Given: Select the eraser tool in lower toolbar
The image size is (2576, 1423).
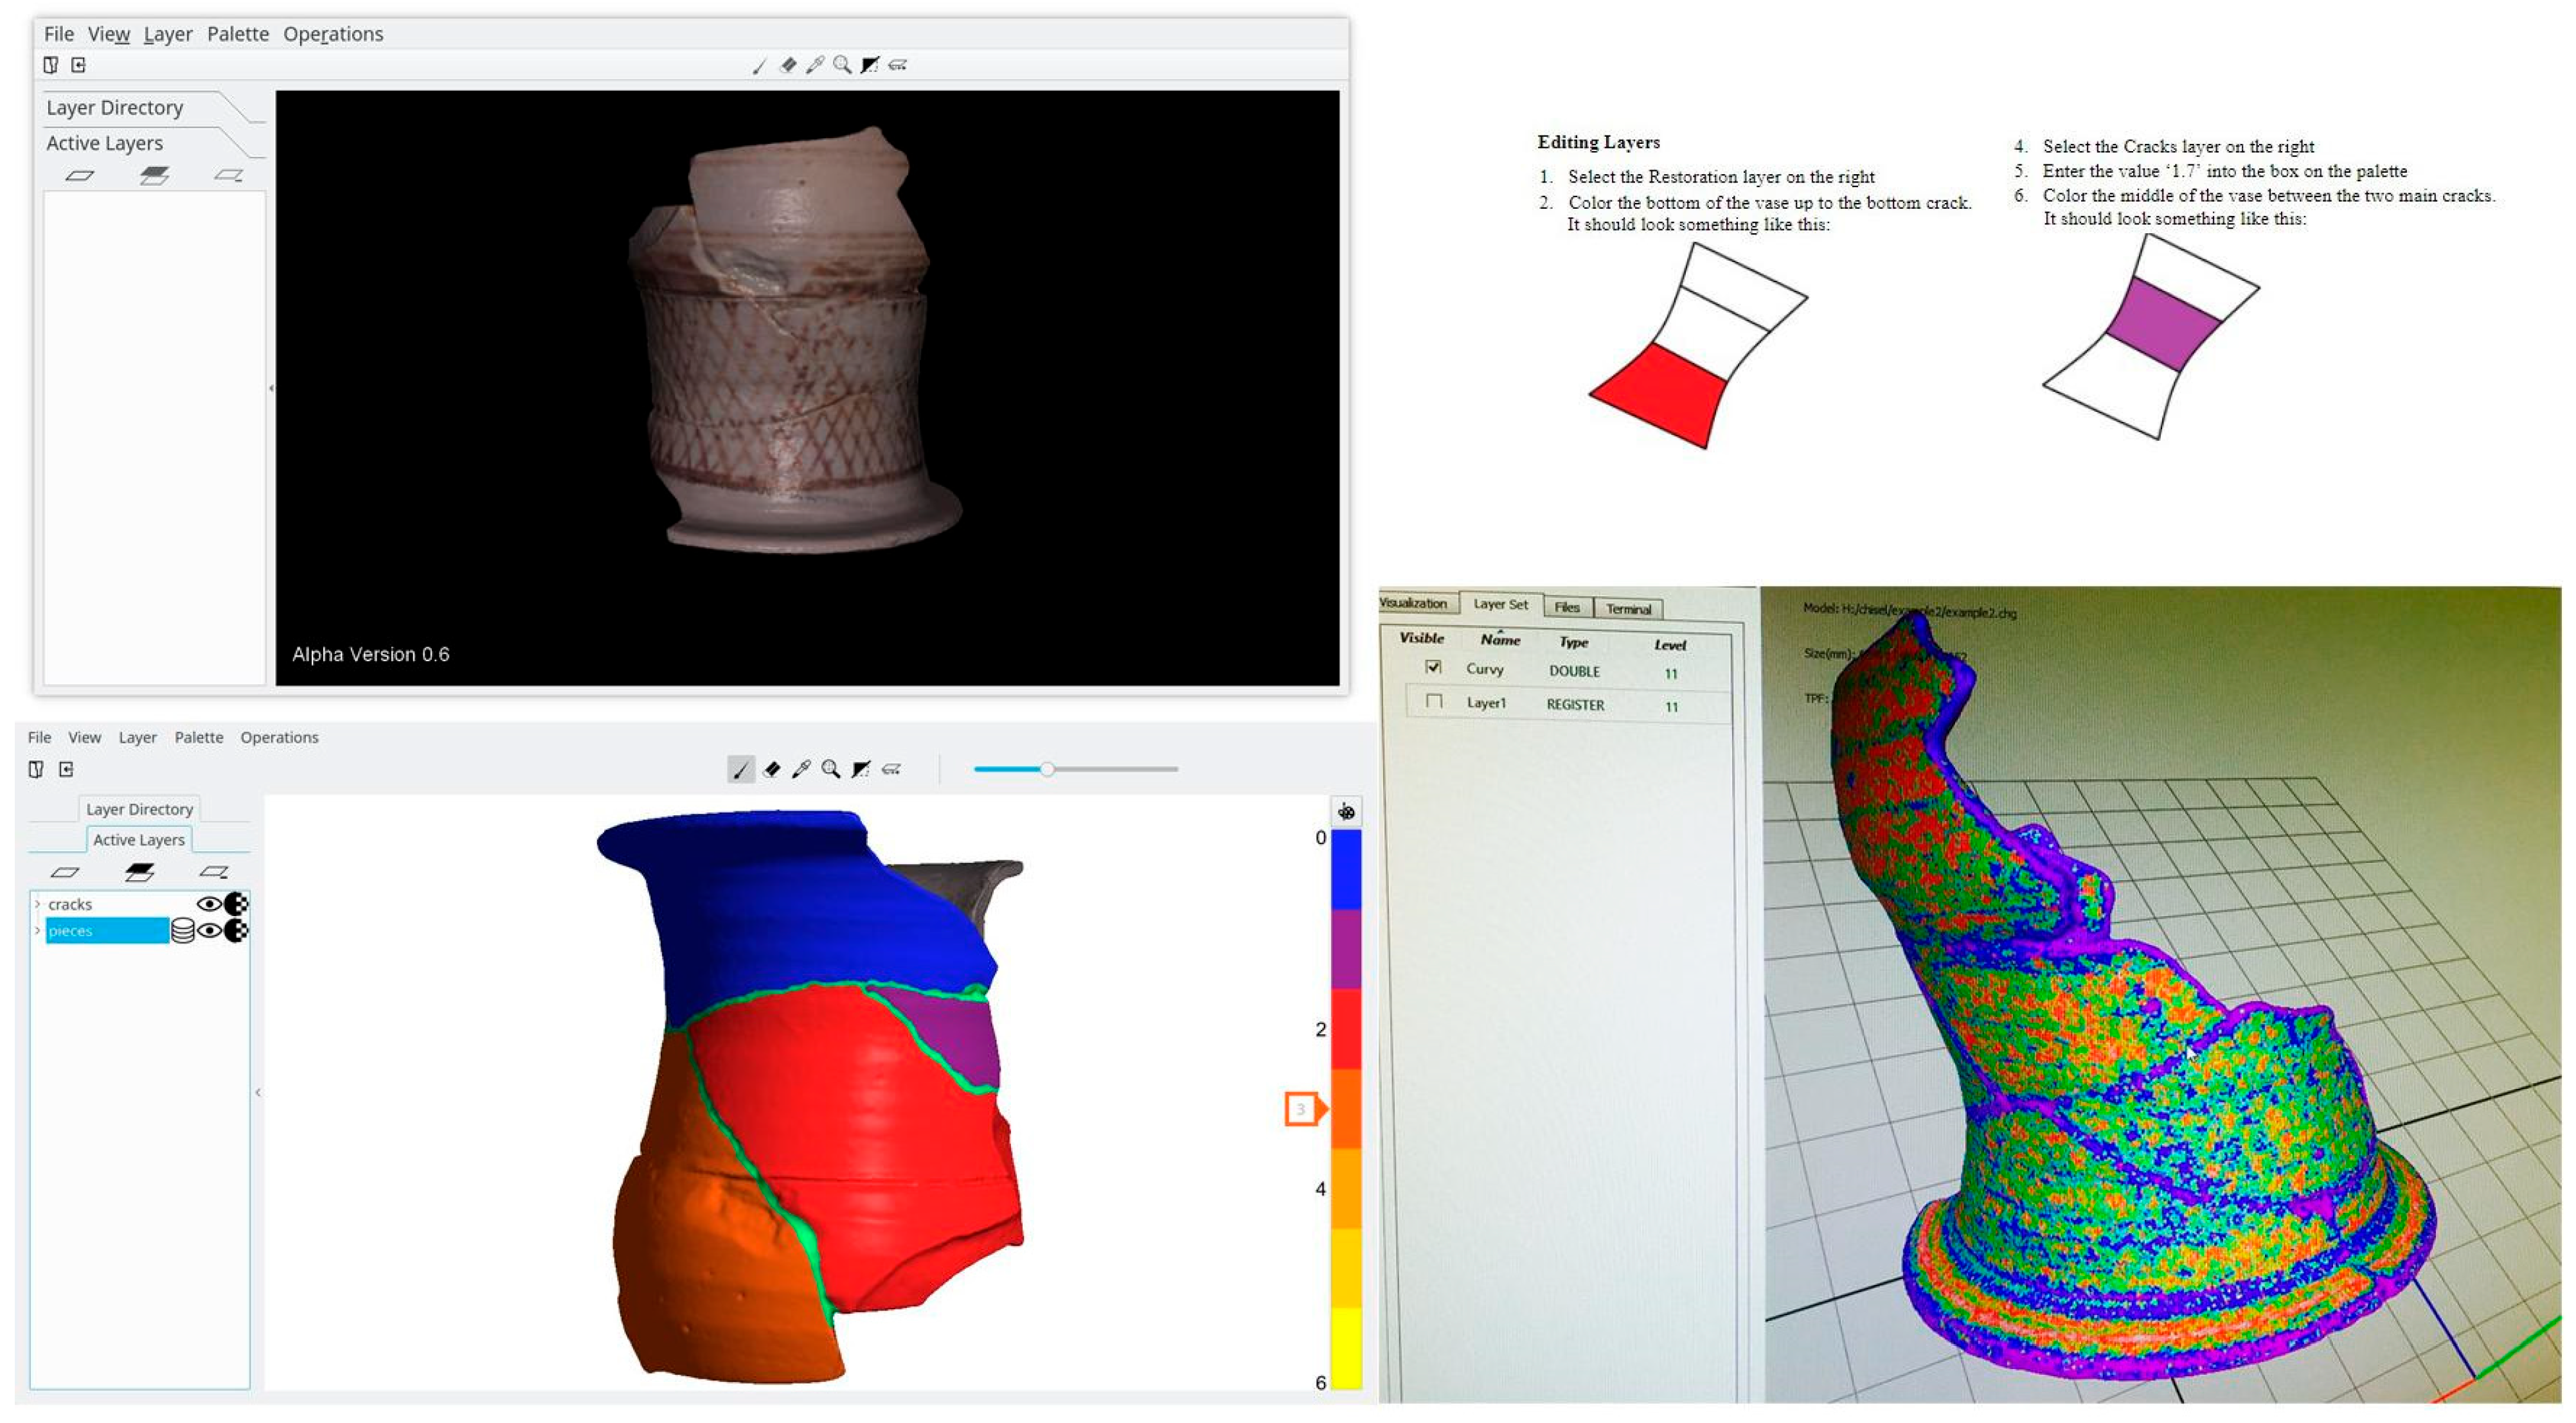Looking at the screenshot, I should 771,770.
